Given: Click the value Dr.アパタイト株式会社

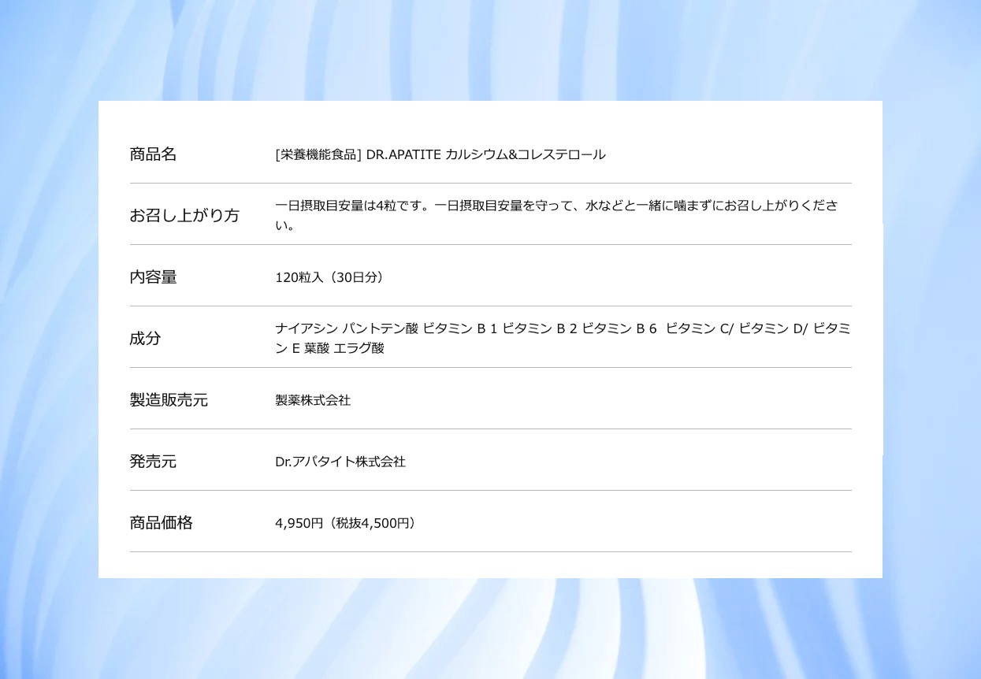Looking at the screenshot, I should 340,462.
